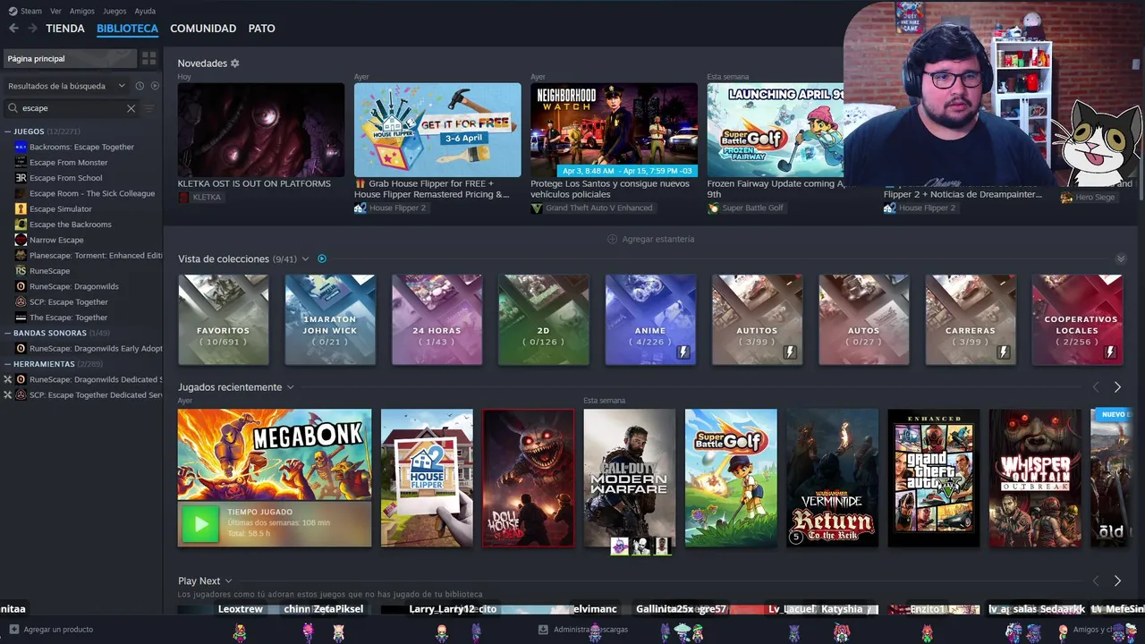Show next recently played games arrow
Viewport: 1145px width, 644px height.
coord(1117,387)
